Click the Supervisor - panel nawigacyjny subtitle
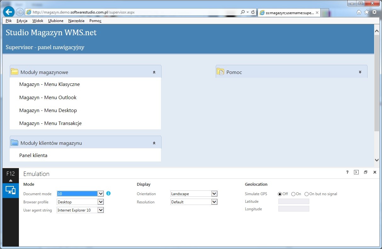The height and width of the screenshot is (249, 382). (45, 48)
